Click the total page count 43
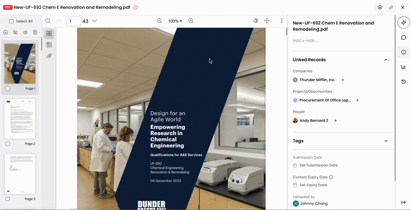The width and height of the screenshot is (411, 210). tap(85, 21)
